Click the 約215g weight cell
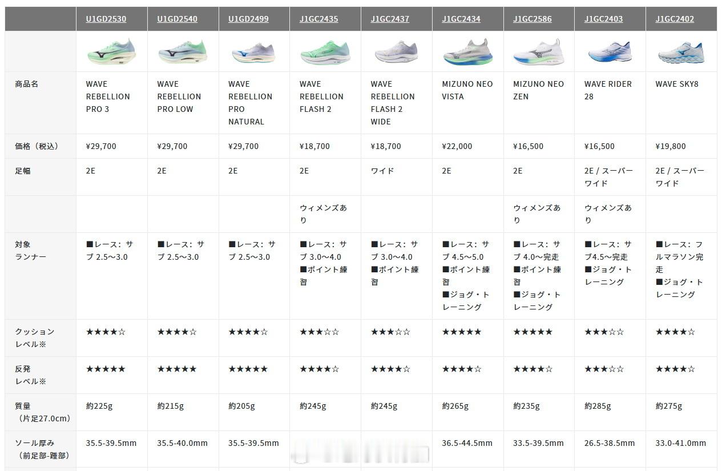Screen dimensions: 722x471 [183, 412]
